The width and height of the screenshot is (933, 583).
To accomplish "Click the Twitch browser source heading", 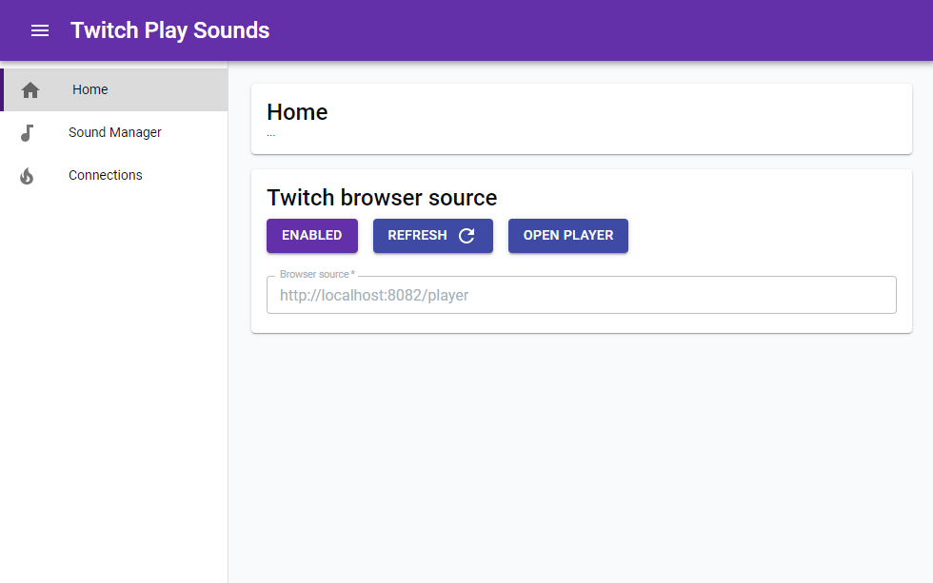I will tap(382, 198).
